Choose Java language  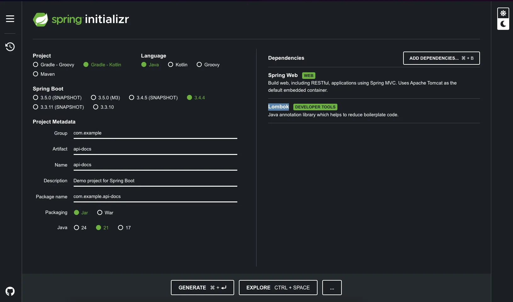(x=150, y=65)
